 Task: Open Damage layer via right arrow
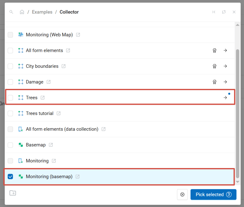[225, 82]
